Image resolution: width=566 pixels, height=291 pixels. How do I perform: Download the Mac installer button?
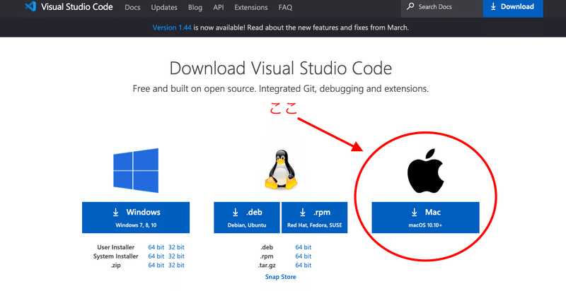coord(426,217)
